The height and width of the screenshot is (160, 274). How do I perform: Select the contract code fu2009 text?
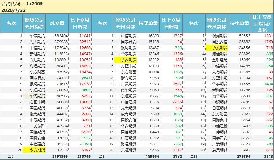[35, 3]
